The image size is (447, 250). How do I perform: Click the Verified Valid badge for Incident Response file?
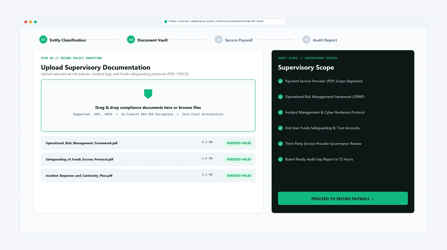click(x=239, y=175)
